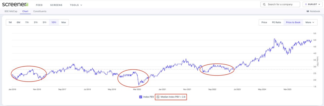Set chart range to 1Yr
The width and height of the screenshot is (324, 106).
(x=27, y=22)
